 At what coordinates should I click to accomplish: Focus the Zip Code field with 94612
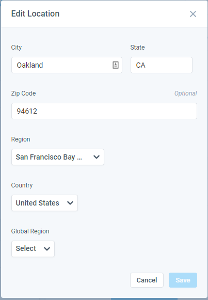[x=104, y=111]
